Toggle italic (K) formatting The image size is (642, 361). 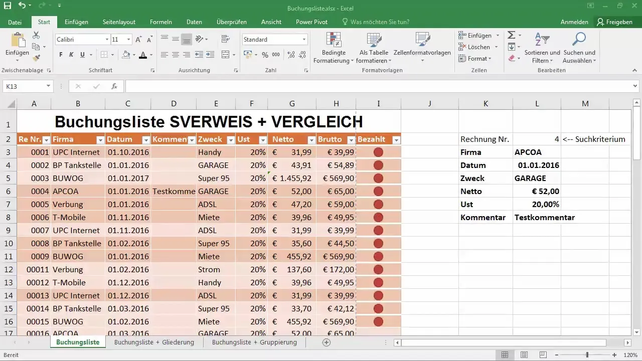(71, 55)
